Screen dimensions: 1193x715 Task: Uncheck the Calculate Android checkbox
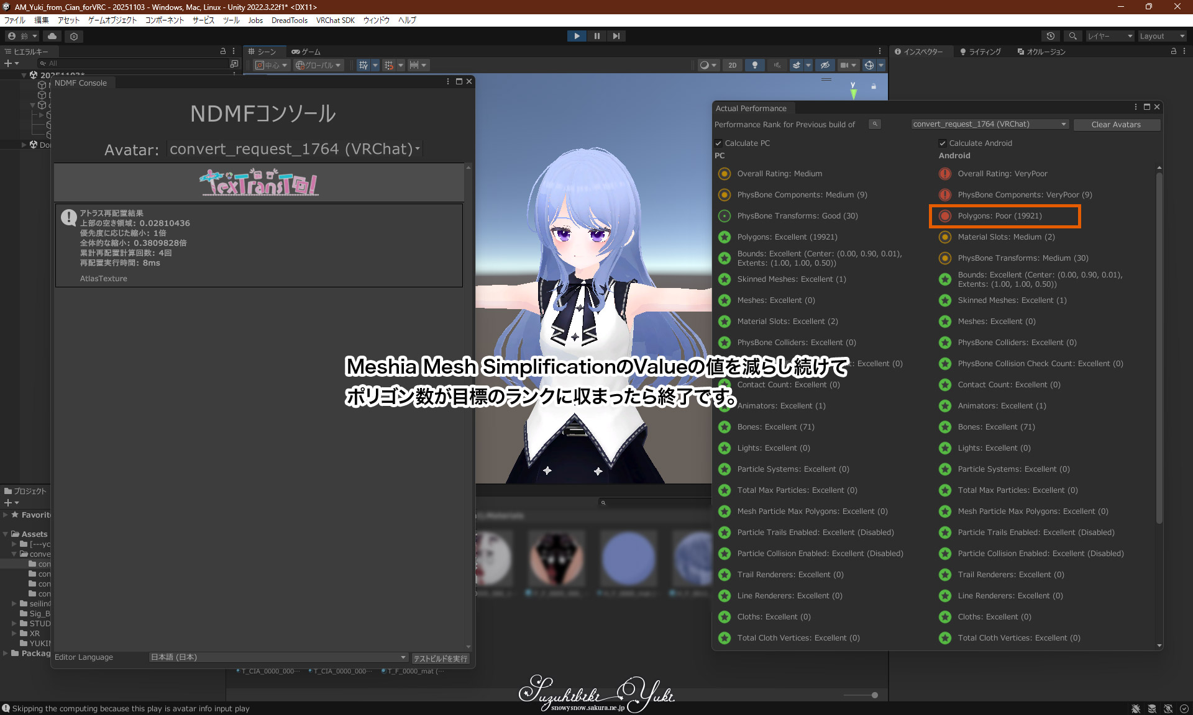tap(943, 143)
